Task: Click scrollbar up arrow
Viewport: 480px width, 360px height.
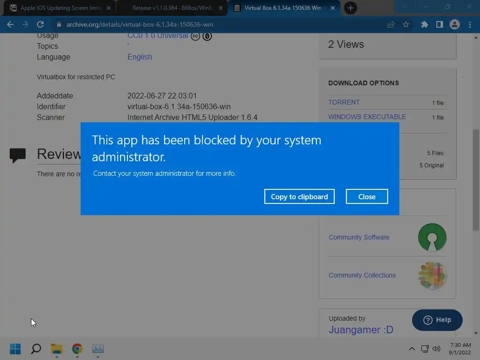Action: pos(476,37)
